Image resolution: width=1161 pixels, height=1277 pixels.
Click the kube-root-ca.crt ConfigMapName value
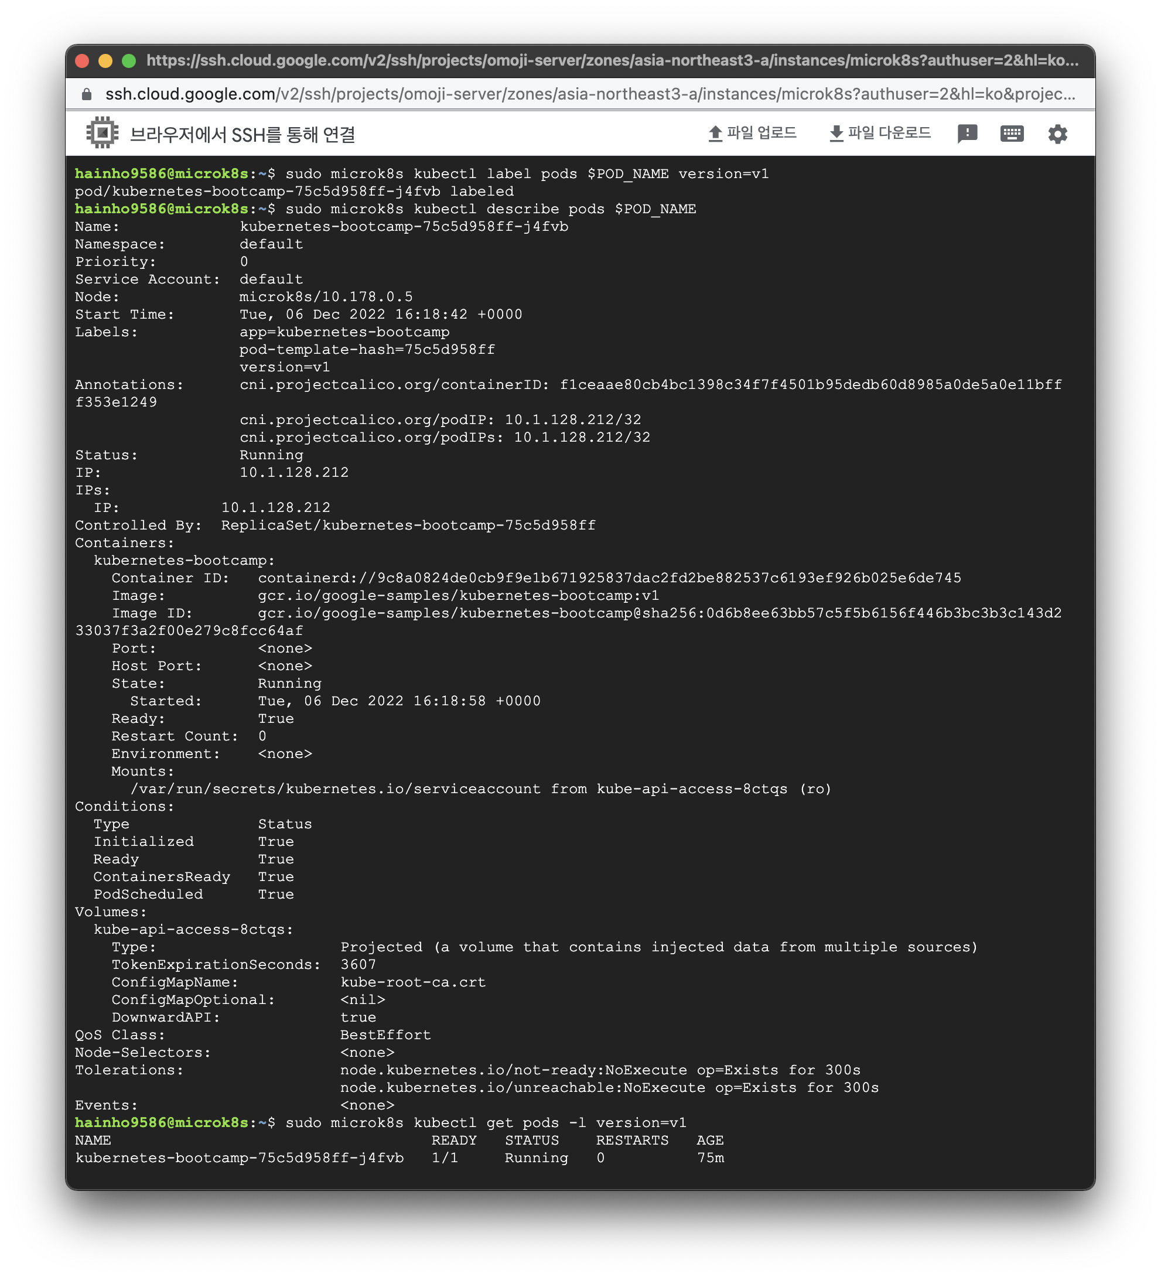click(412, 982)
